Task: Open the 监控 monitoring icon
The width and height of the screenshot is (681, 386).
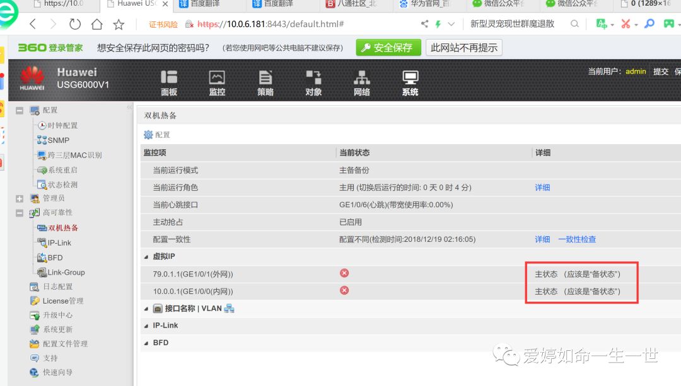Action: click(x=217, y=82)
